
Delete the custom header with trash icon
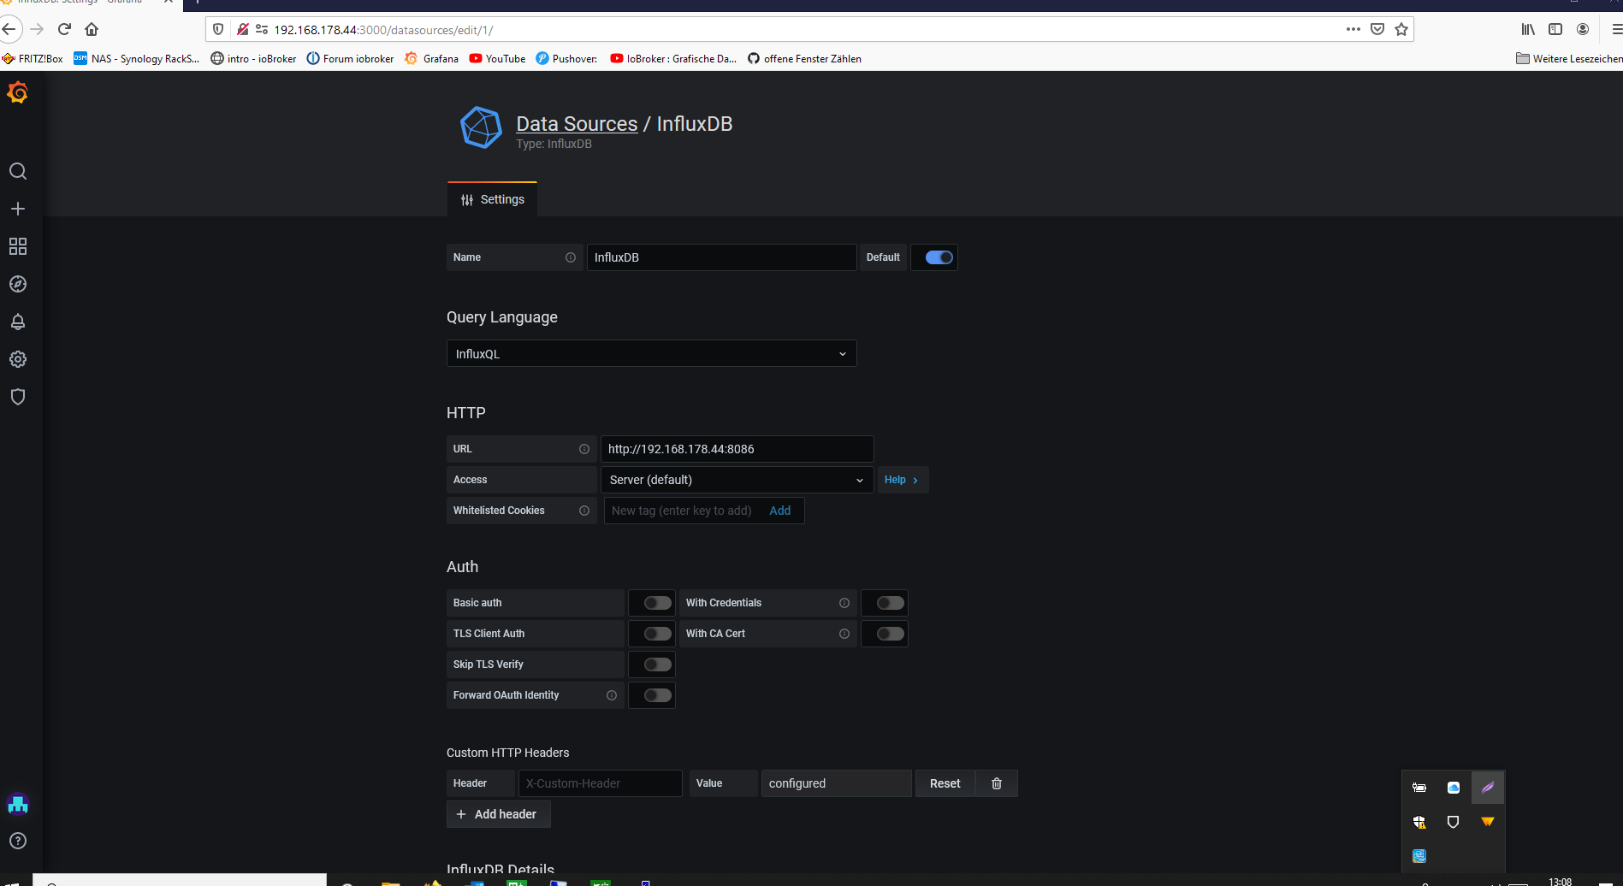(997, 783)
